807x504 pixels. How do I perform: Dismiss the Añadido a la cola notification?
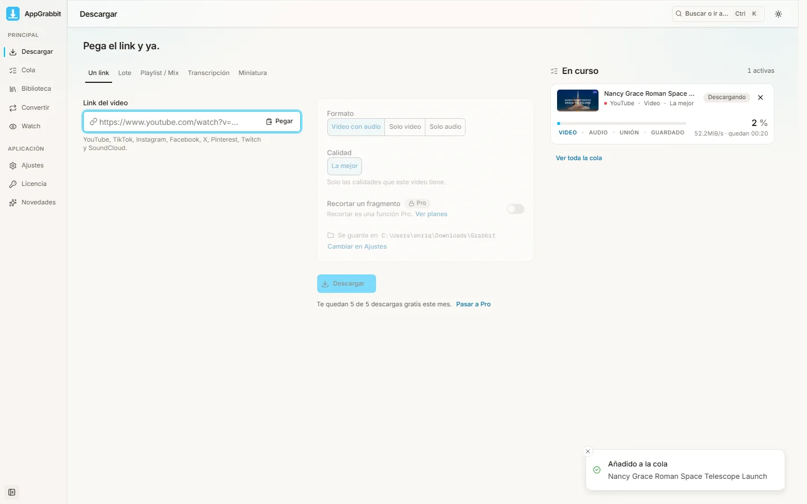point(588,451)
